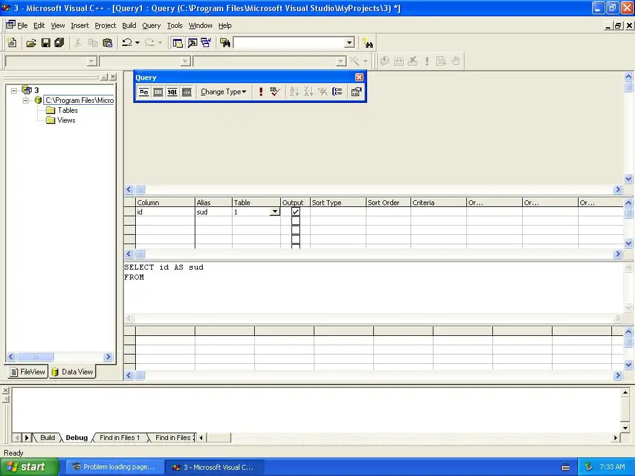Screen dimensions: 635x476
Task: Show the Grid pane in Query toolbar
Action: pyautogui.click(x=158, y=92)
